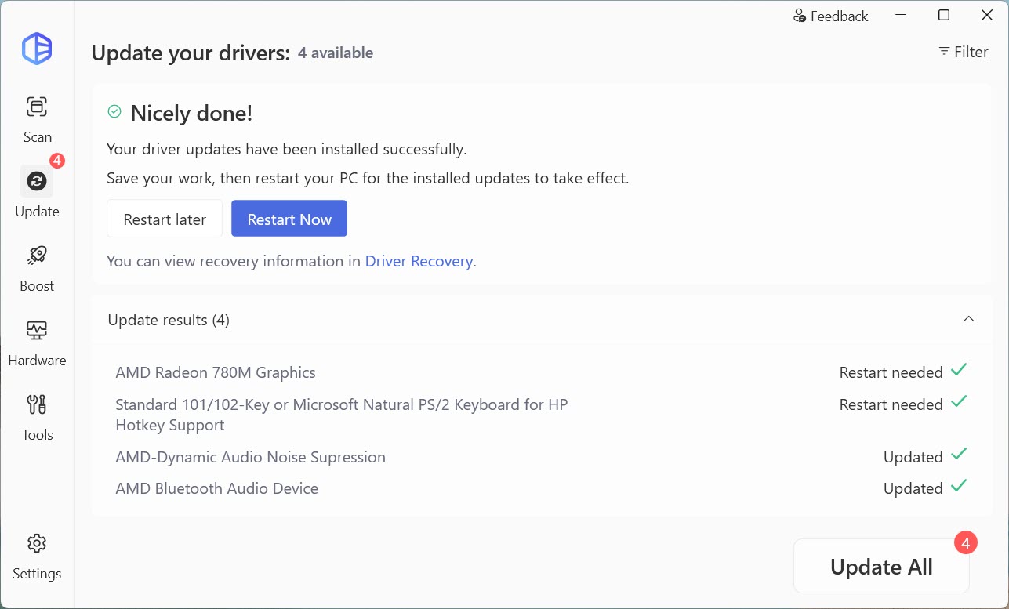The image size is (1009, 609).
Task: Click the Feedback button in title bar
Action: click(830, 16)
